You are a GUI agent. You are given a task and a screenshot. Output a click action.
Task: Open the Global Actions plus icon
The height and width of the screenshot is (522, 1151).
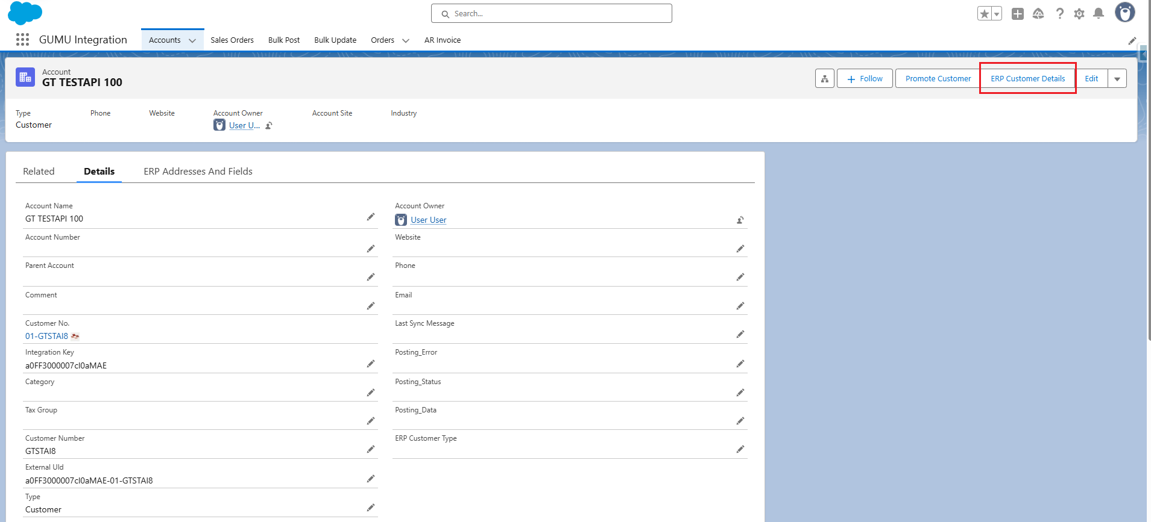pos(1018,14)
